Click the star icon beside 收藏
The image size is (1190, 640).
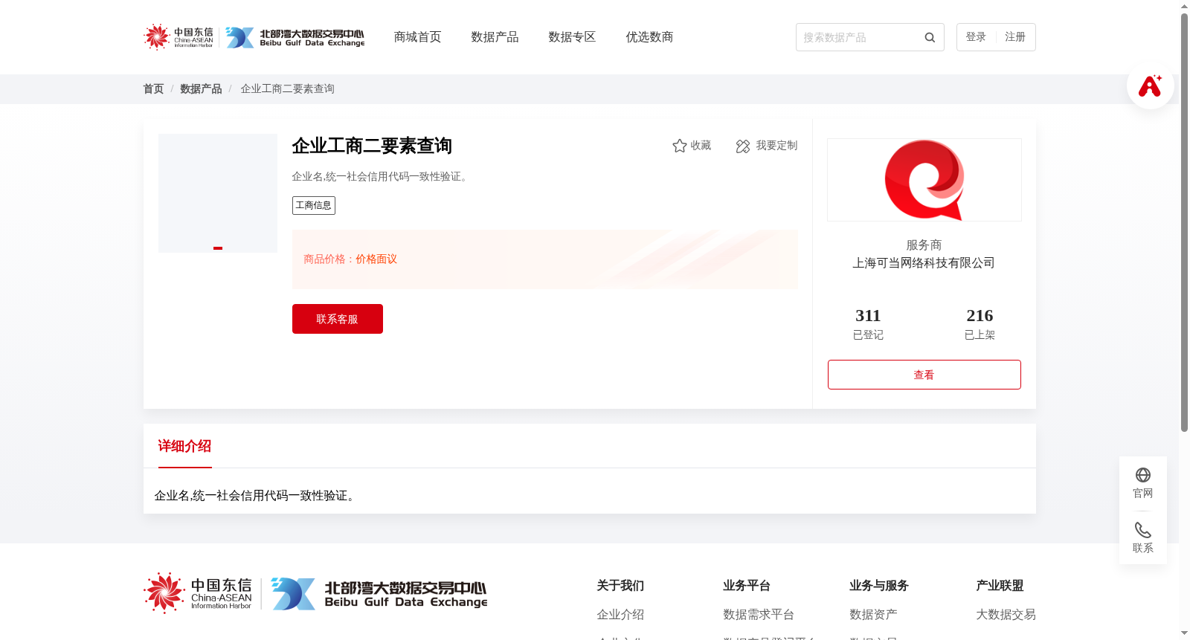[679, 146]
